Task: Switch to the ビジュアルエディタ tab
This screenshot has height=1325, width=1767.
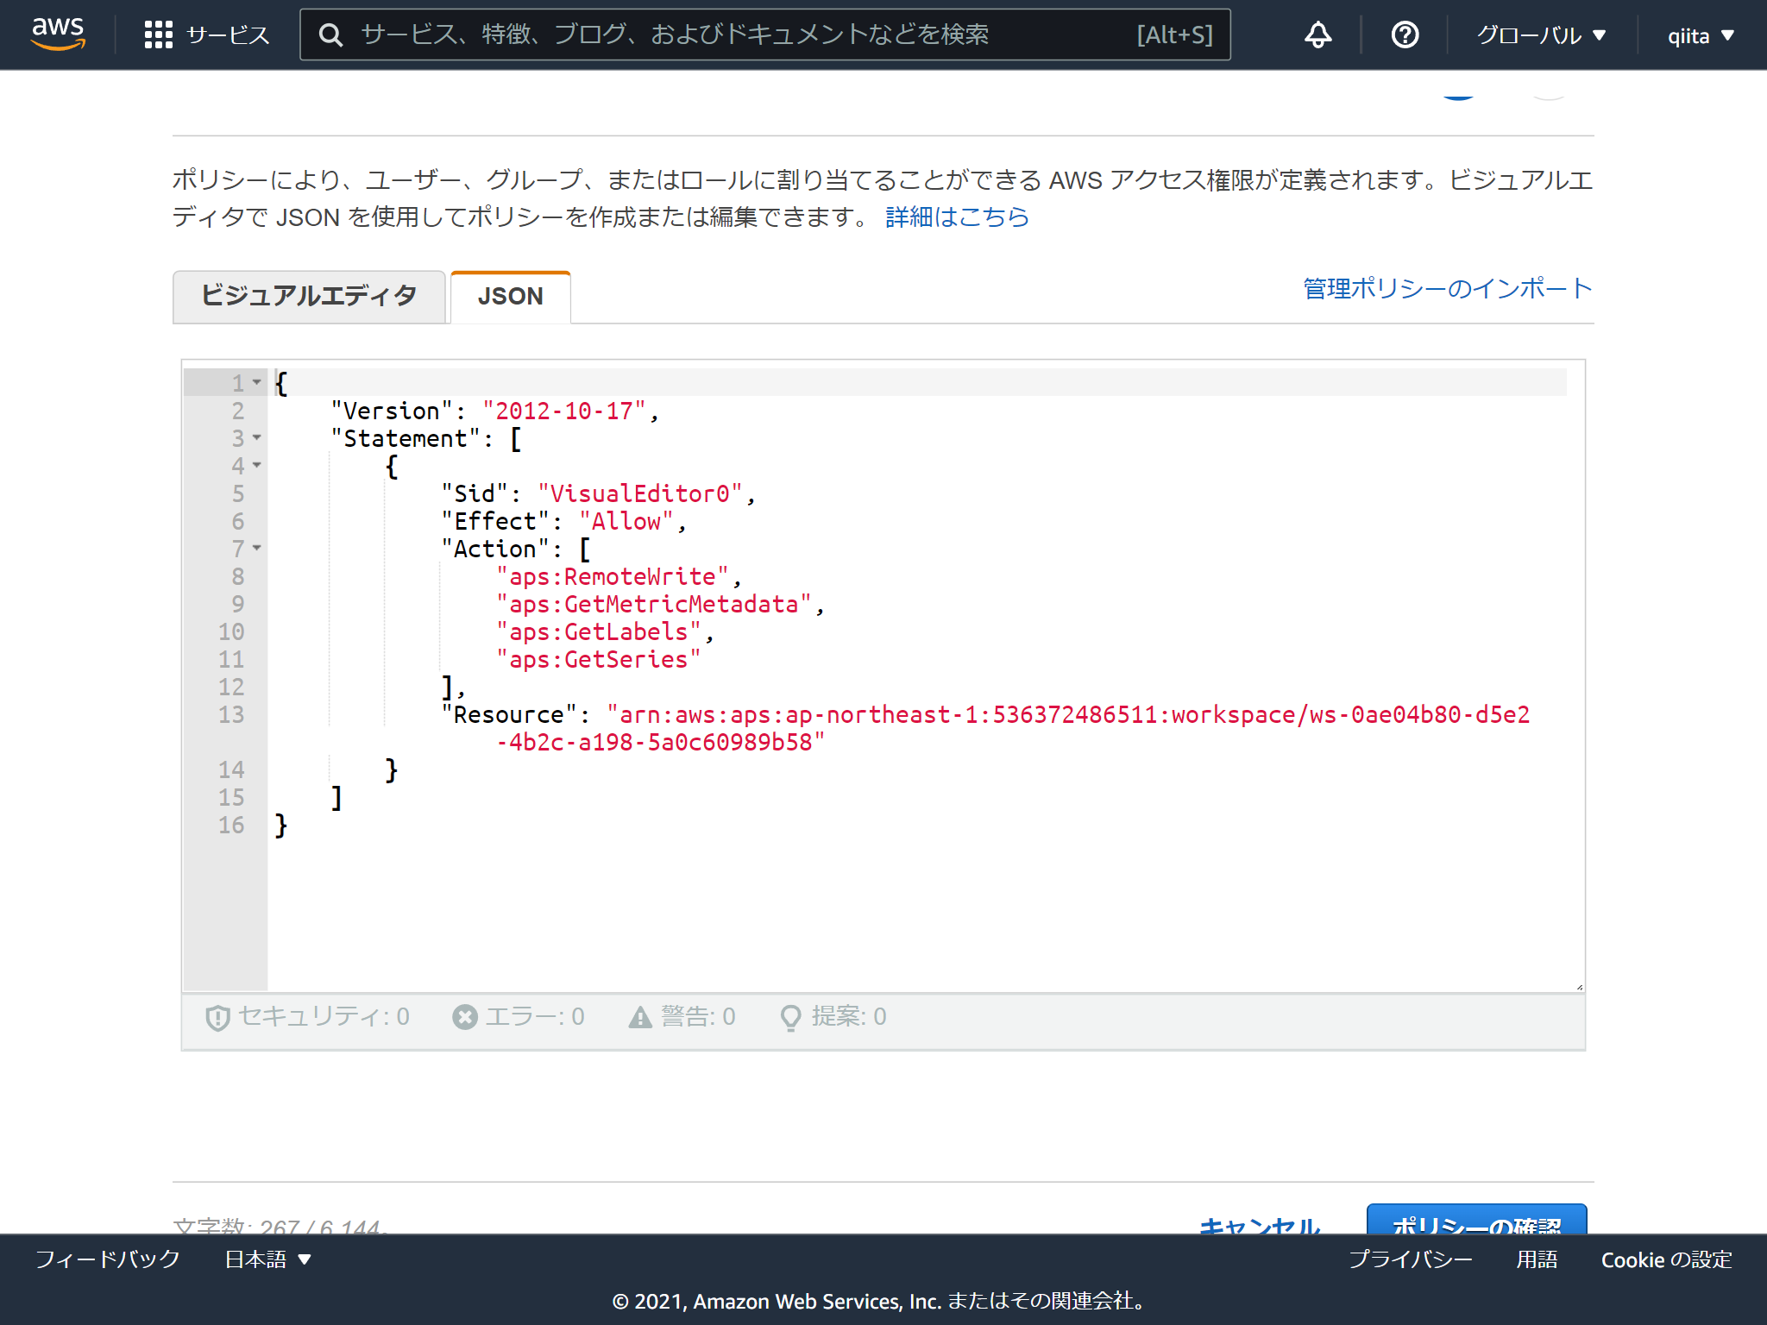Action: (309, 296)
